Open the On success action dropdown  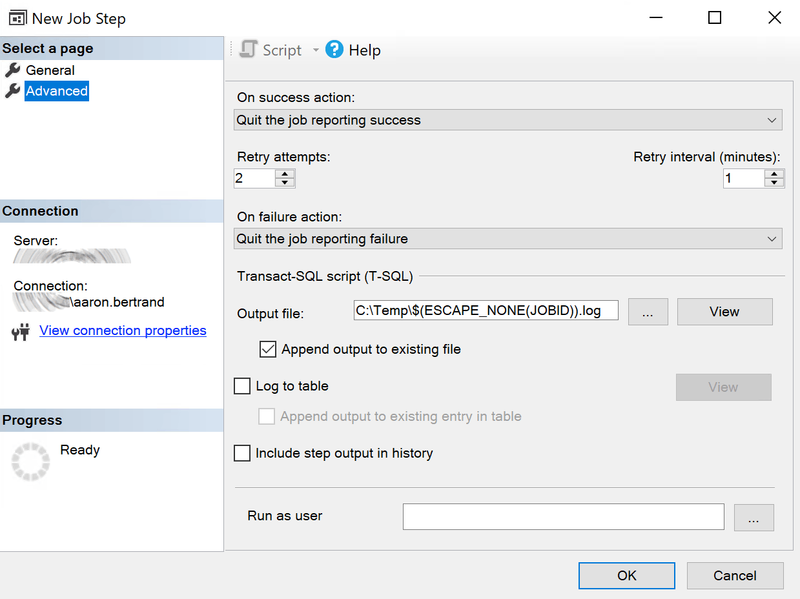click(x=508, y=120)
